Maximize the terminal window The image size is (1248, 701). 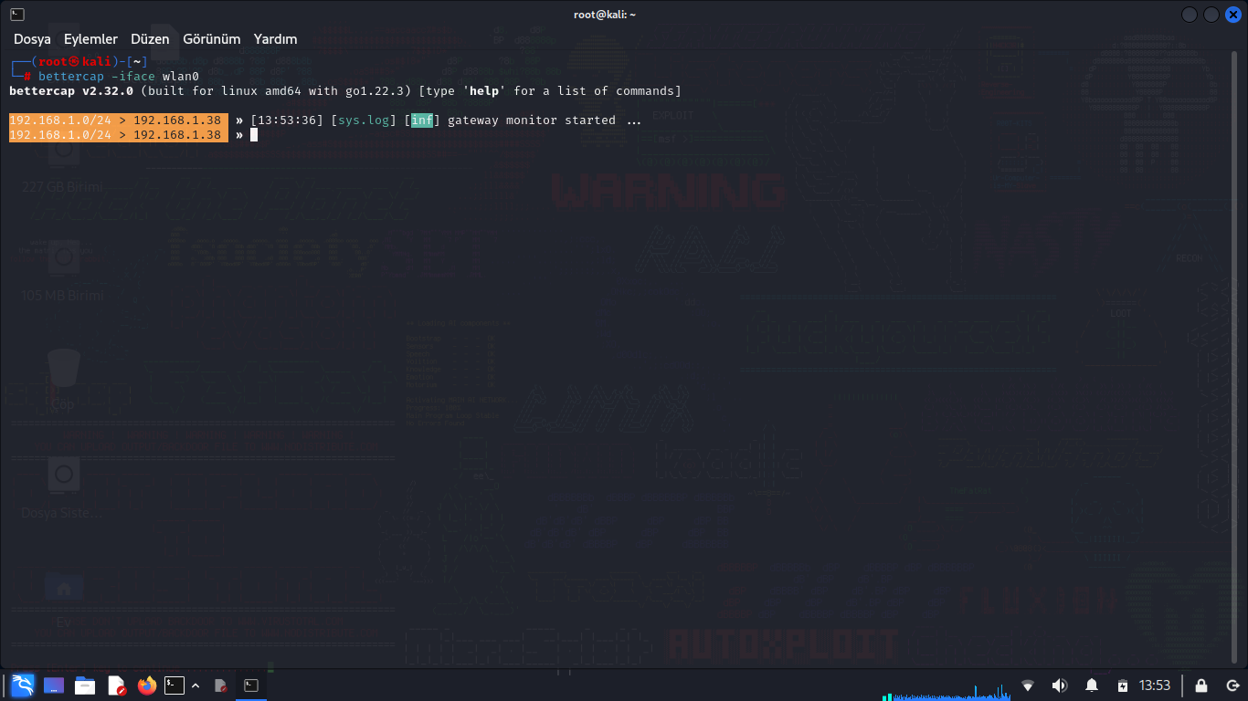[1211, 15]
